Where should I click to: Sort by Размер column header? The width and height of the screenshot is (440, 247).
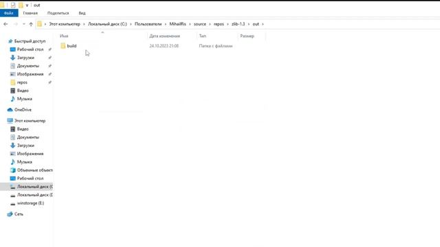point(247,36)
